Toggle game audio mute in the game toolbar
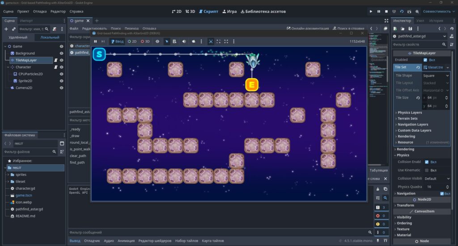The width and height of the screenshot is (458, 246). click(x=184, y=42)
